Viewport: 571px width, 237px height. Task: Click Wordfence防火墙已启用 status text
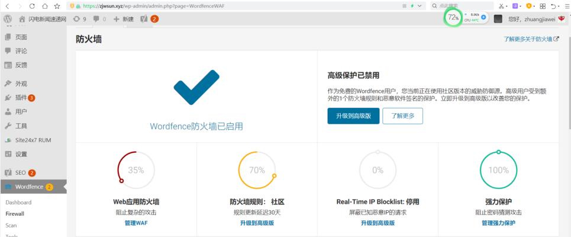pos(196,127)
